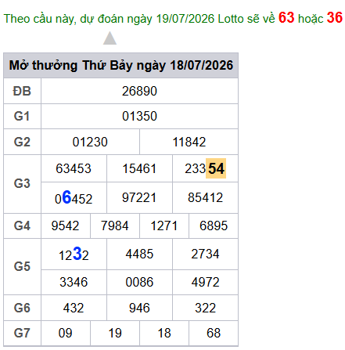This screenshot has width=345, height=350.
Task: Click the G7 number 68
Action: 214,333
